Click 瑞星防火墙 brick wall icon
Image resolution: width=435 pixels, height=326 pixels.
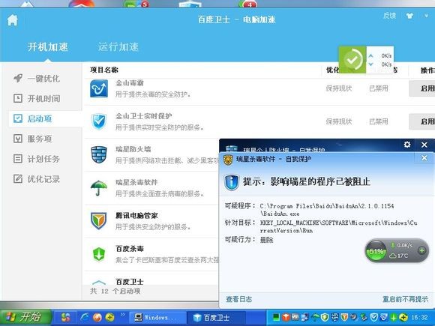(x=99, y=154)
